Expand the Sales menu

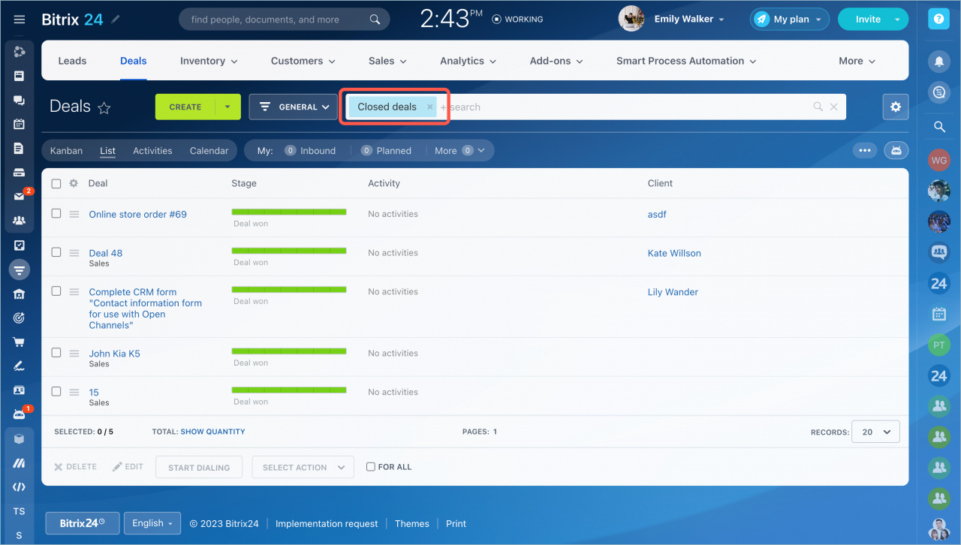tap(387, 61)
